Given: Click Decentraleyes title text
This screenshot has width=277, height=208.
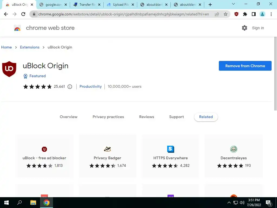Looking at the screenshot, I should (234, 158).
